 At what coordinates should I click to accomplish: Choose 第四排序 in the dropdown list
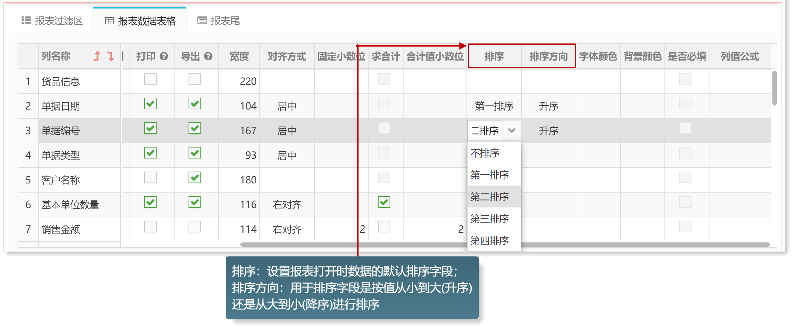(494, 240)
